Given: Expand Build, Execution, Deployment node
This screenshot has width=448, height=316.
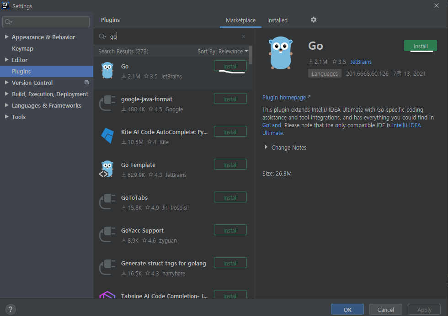Looking at the screenshot, I should pos(6,94).
